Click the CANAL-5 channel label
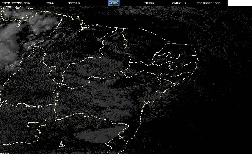 point(179,3)
